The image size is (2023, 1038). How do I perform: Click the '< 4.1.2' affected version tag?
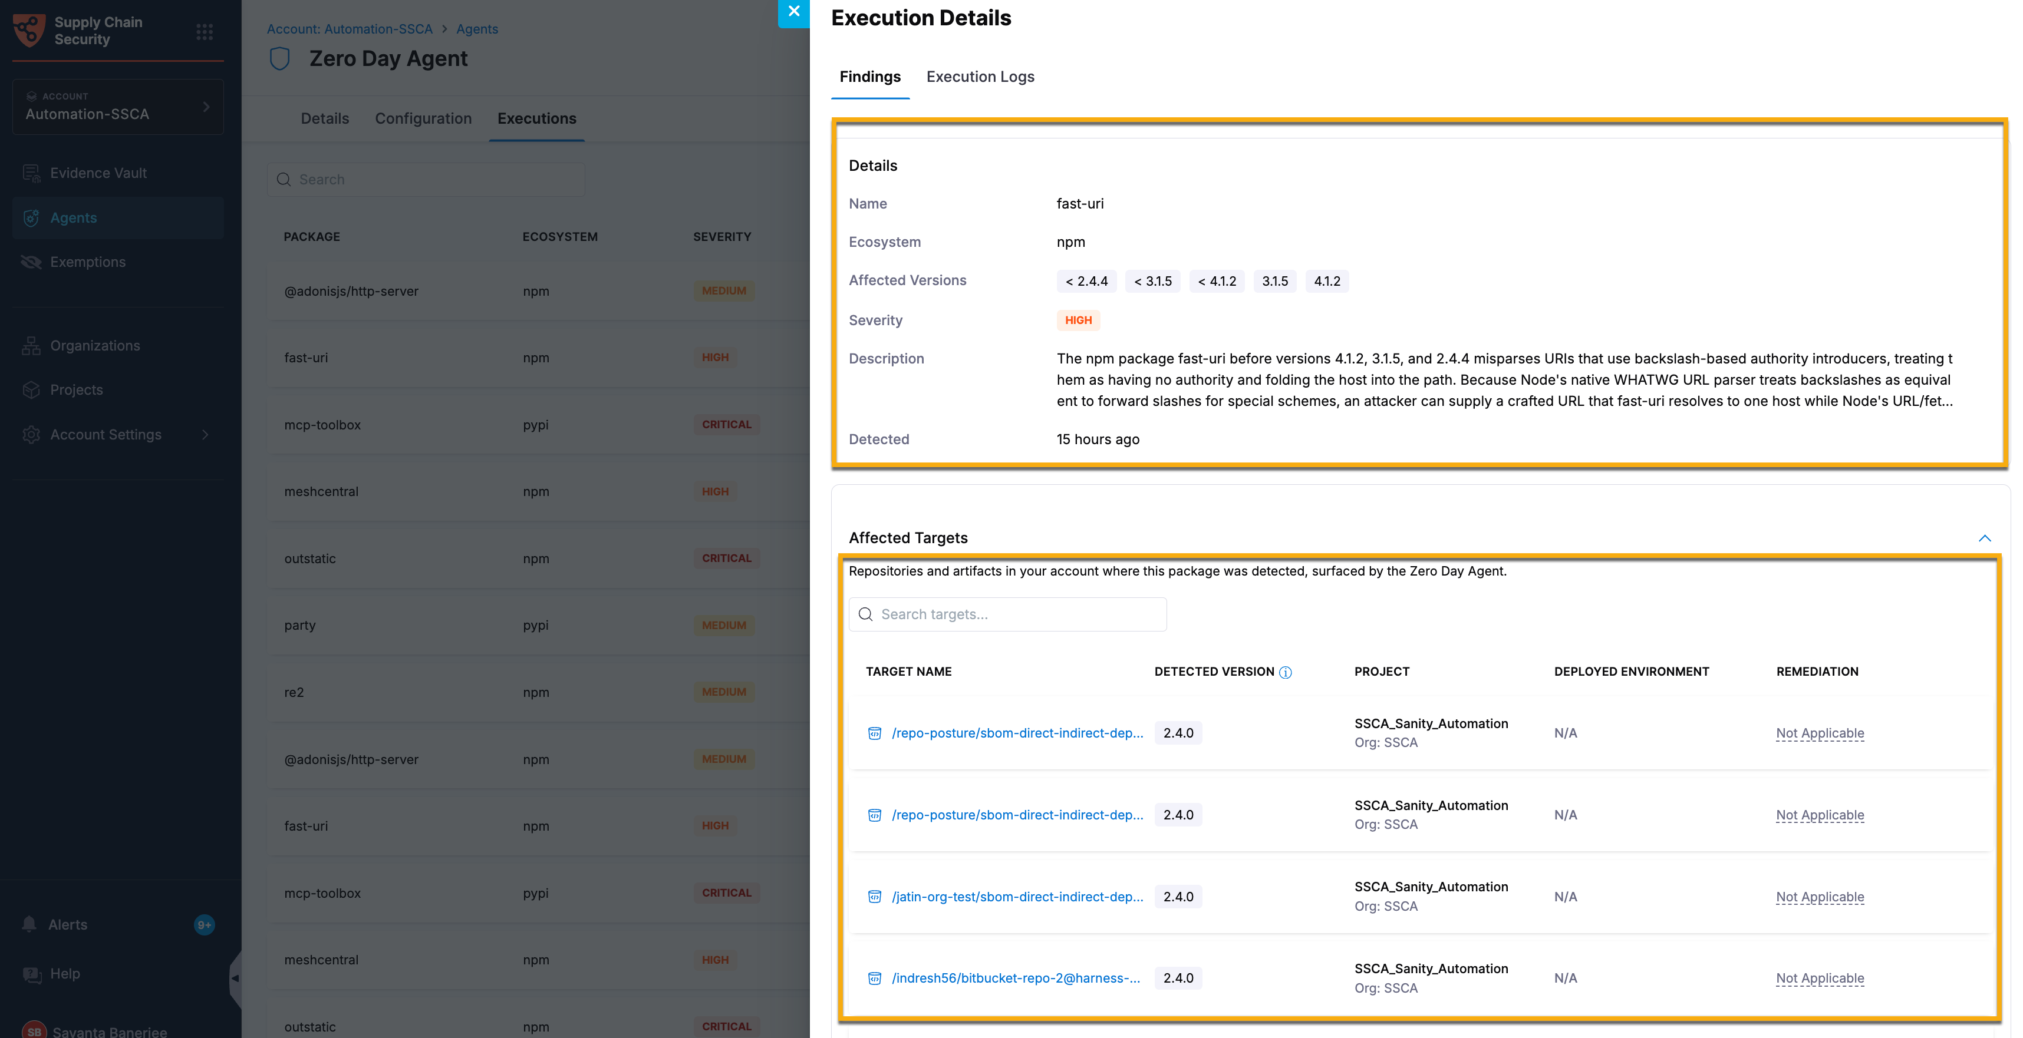click(1217, 281)
